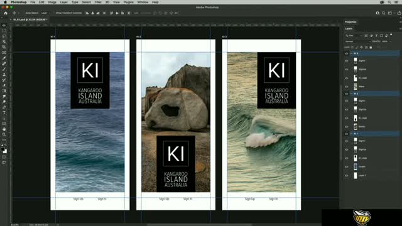Select the Ocean layer thumbnail
This screenshot has height=226, width=402.
pos(356,167)
